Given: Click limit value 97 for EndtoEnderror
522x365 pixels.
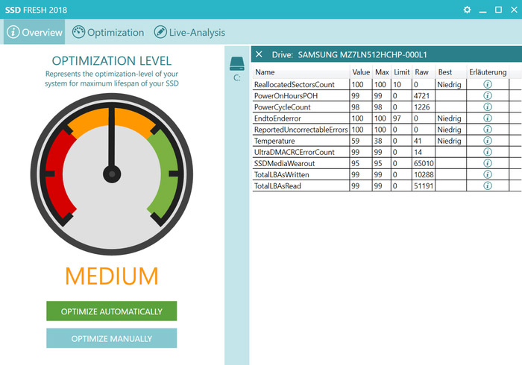Looking at the screenshot, I should (397, 118).
